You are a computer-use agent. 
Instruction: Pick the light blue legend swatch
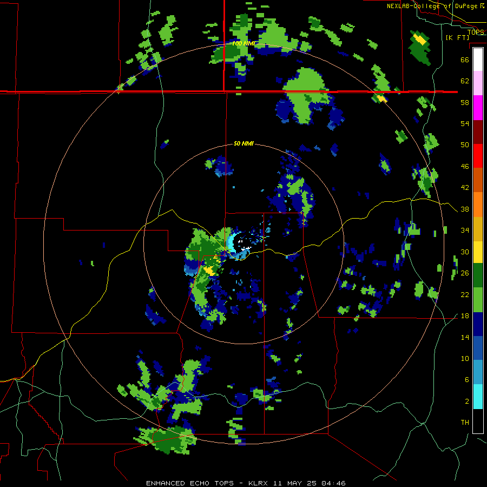click(x=478, y=372)
